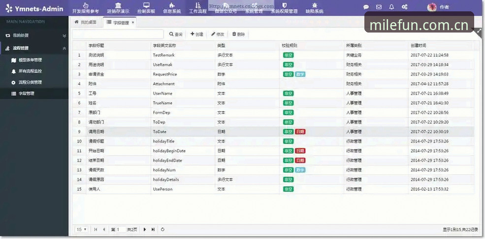This screenshot has height=239, width=485.
Task: Open the 缺陷系统 bug icon item
Action: [x=315, y=8]
